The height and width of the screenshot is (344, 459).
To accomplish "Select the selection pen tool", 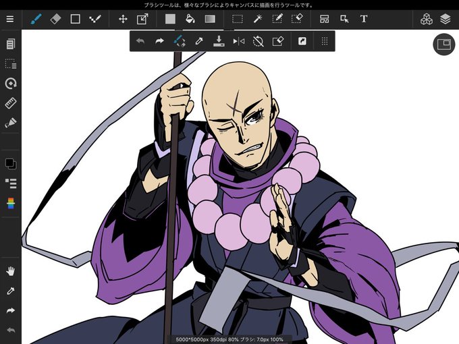I will (277, 20).
